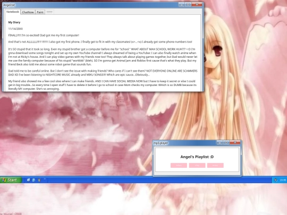The width and height of the screenshot is (287, 215).
Task: Click the 19:45 taskbar clock
Action: 283,180
